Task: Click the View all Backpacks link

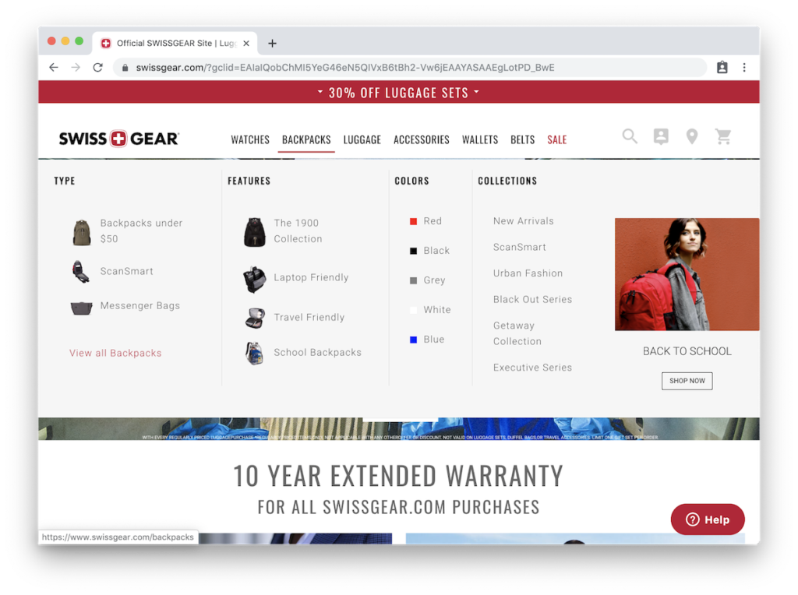Action: click(115, 353)
